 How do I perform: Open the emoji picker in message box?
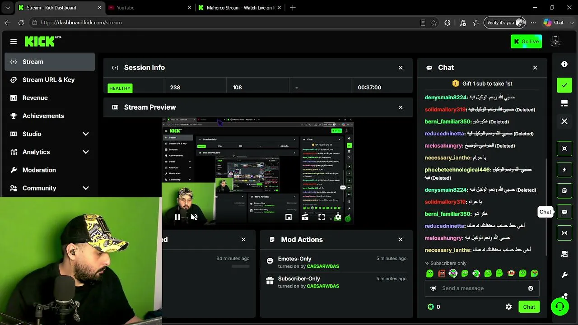coord(531,288)
